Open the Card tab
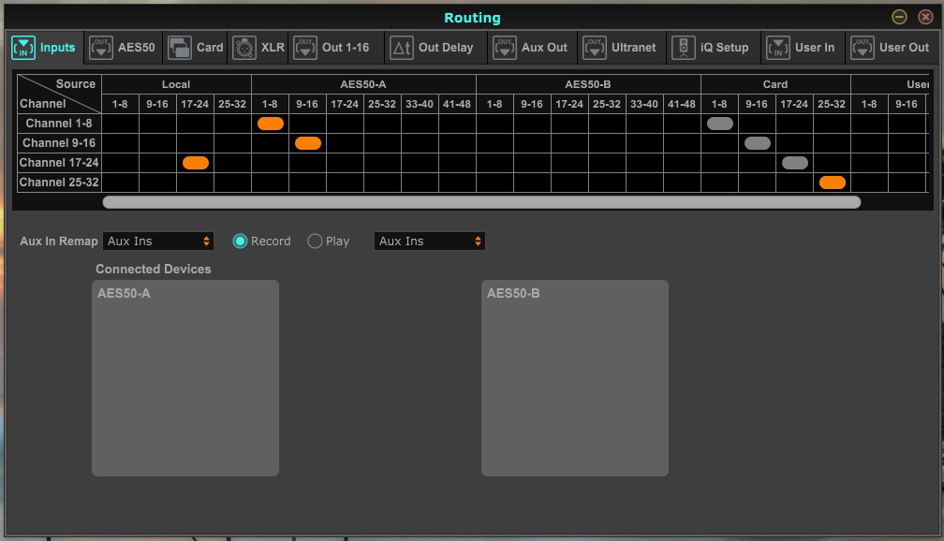The width and height of the screenshot is (944, 541). click(x=196, y=48)
